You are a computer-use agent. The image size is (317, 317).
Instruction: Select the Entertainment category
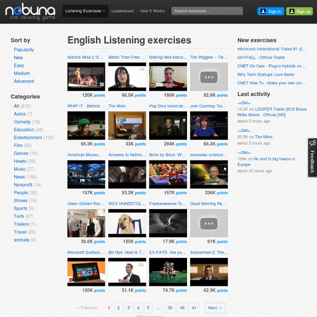28,138
